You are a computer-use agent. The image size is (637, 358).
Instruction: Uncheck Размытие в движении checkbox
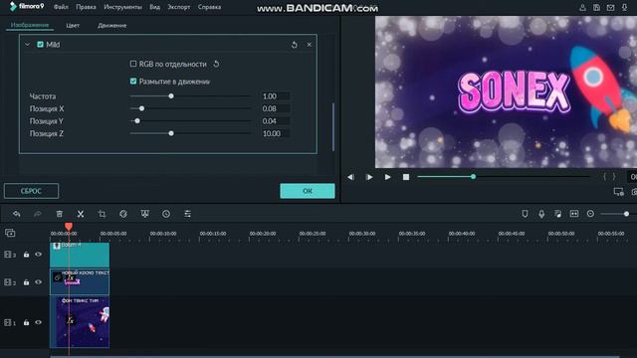(133, 82)
